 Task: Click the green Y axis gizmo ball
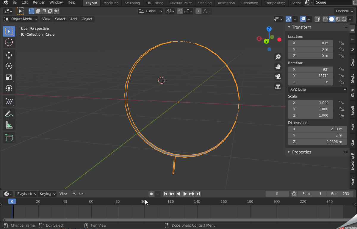click(267, 41)
